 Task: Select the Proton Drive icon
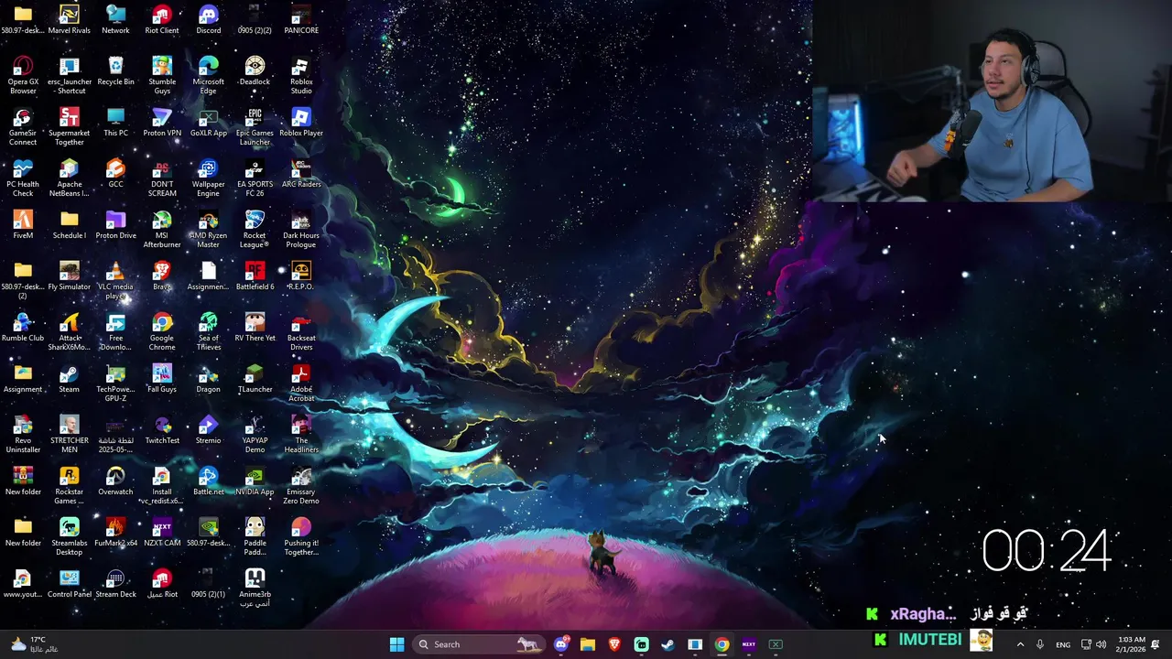tap(115, 224)
